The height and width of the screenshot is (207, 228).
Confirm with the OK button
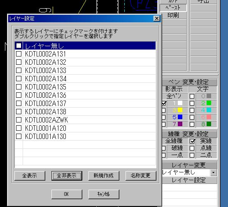(67, 194)
